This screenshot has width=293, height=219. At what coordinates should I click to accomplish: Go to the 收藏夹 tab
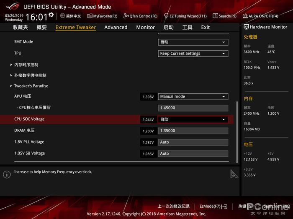tap(21, 28)
